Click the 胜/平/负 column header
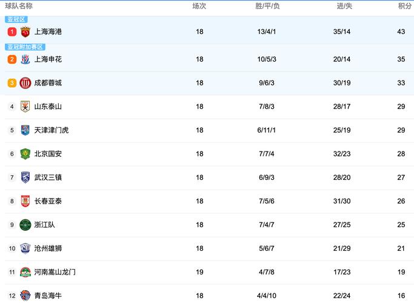This screenshot has width=414, height=303. 267,6
